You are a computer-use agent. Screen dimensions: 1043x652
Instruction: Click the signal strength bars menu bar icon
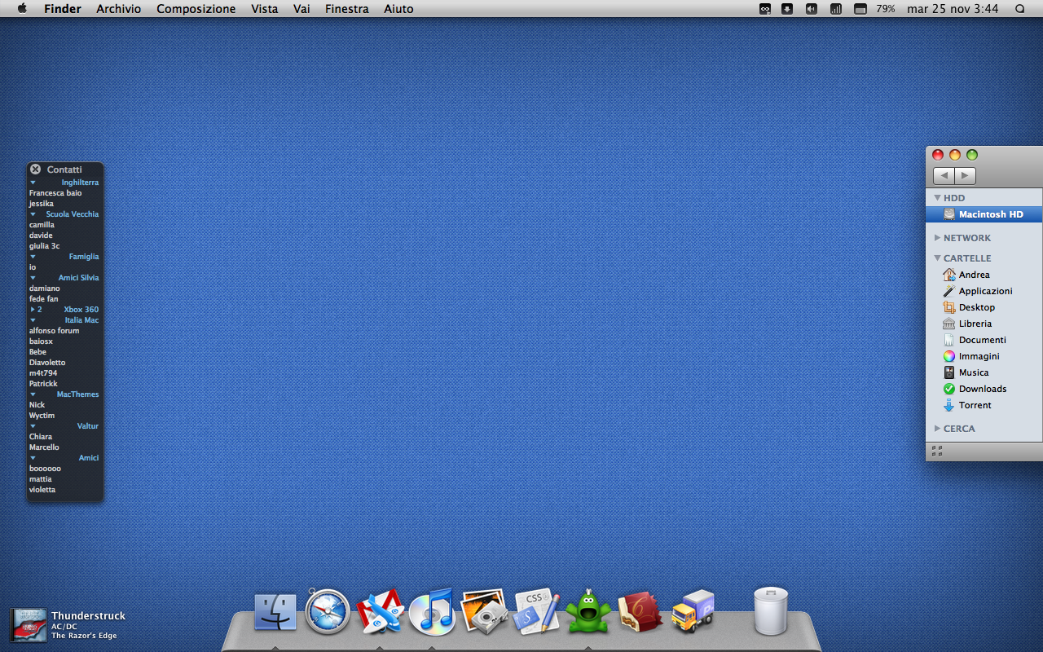[836, 9]
